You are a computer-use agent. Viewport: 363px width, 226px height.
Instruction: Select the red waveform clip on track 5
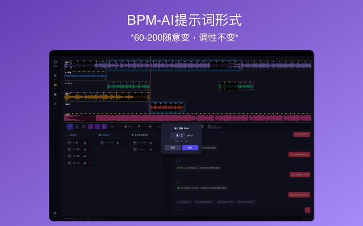pyautogui.click(x=167, y=107)
